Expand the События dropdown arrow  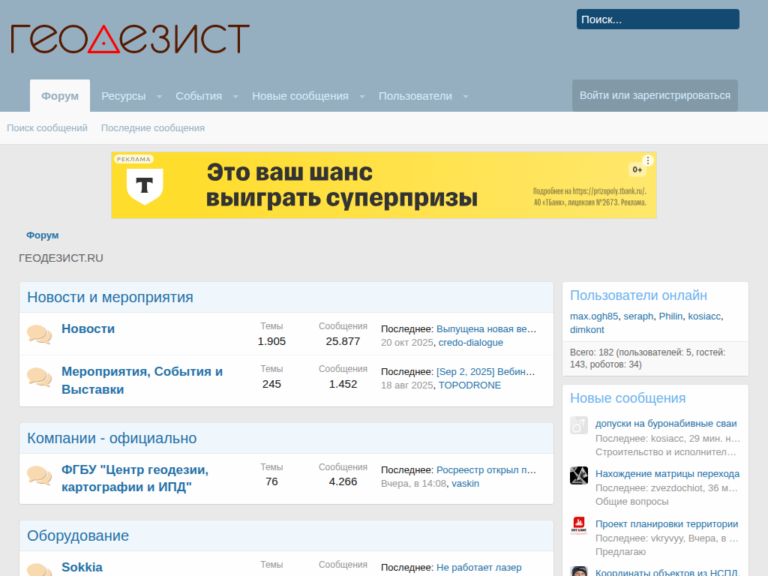[235, 97]
